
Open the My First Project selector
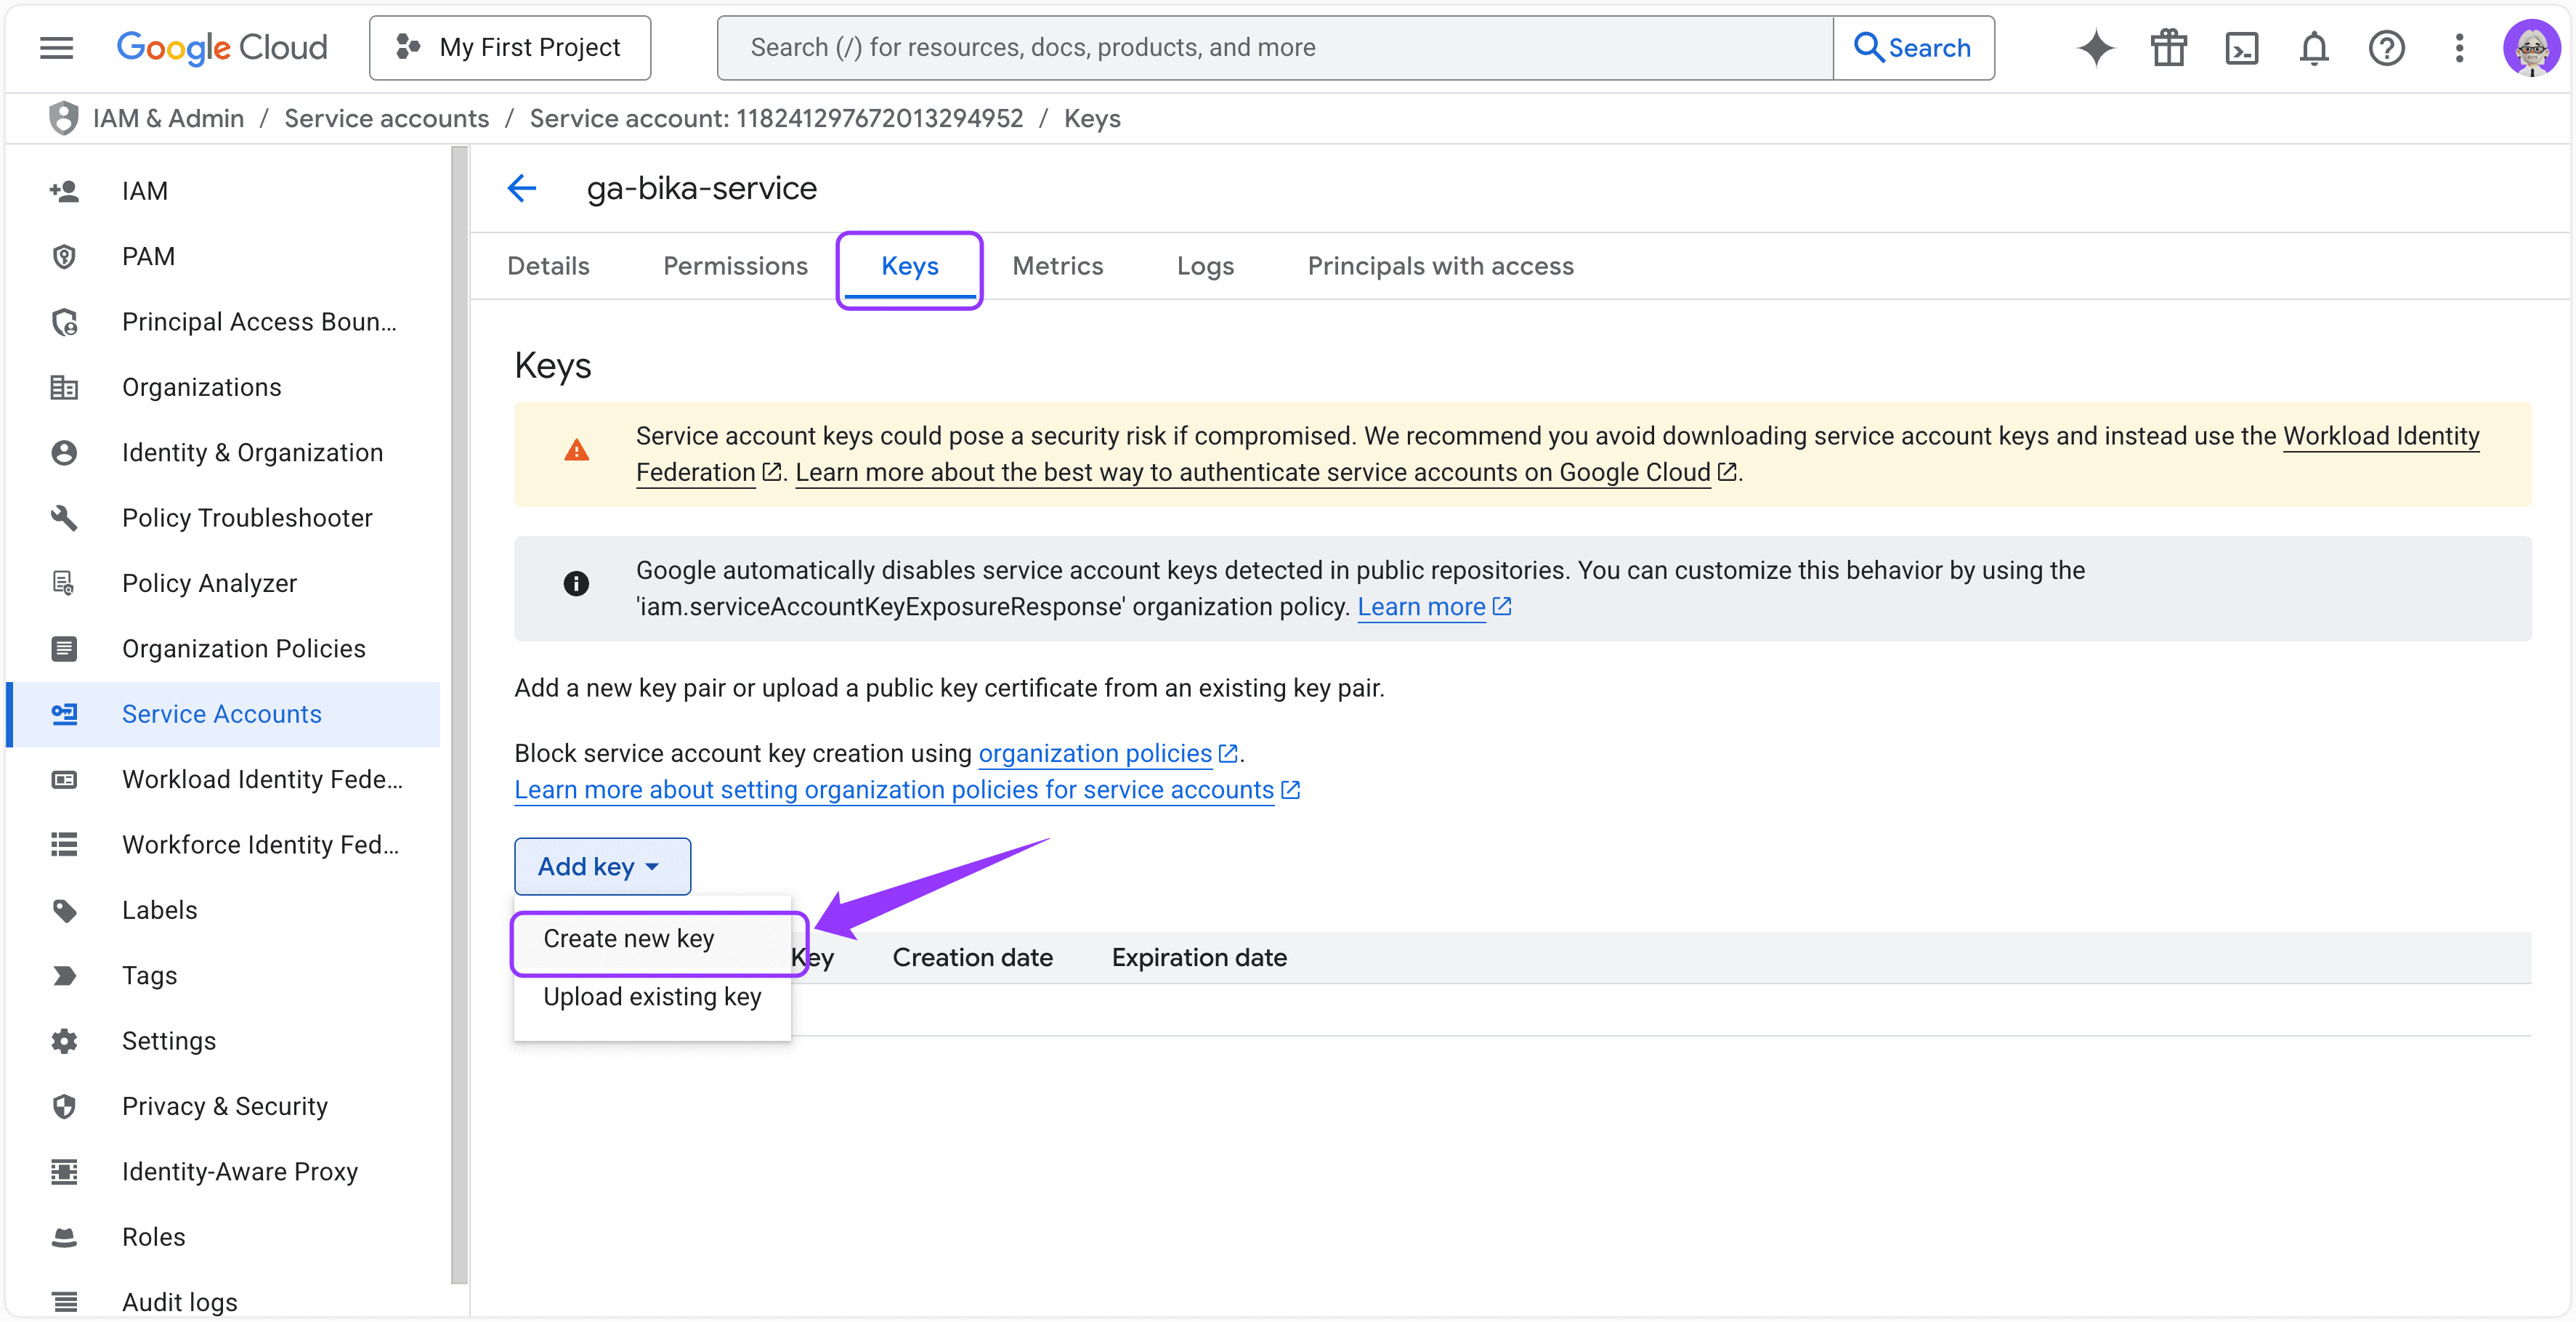[x=509, y=47]
